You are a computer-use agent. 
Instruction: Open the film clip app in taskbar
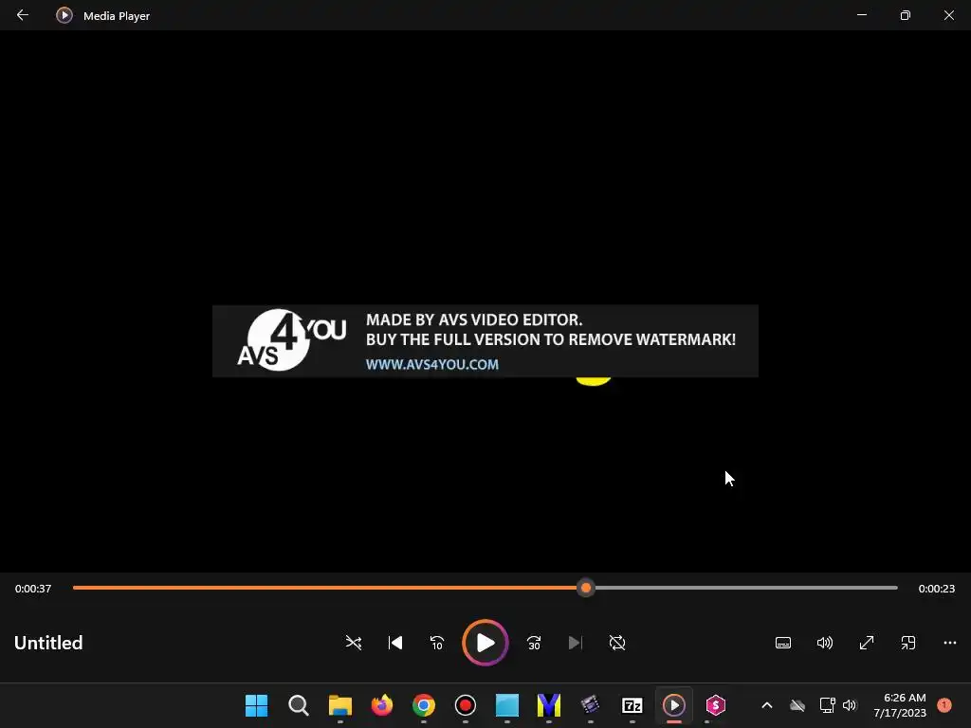[590, 705]
